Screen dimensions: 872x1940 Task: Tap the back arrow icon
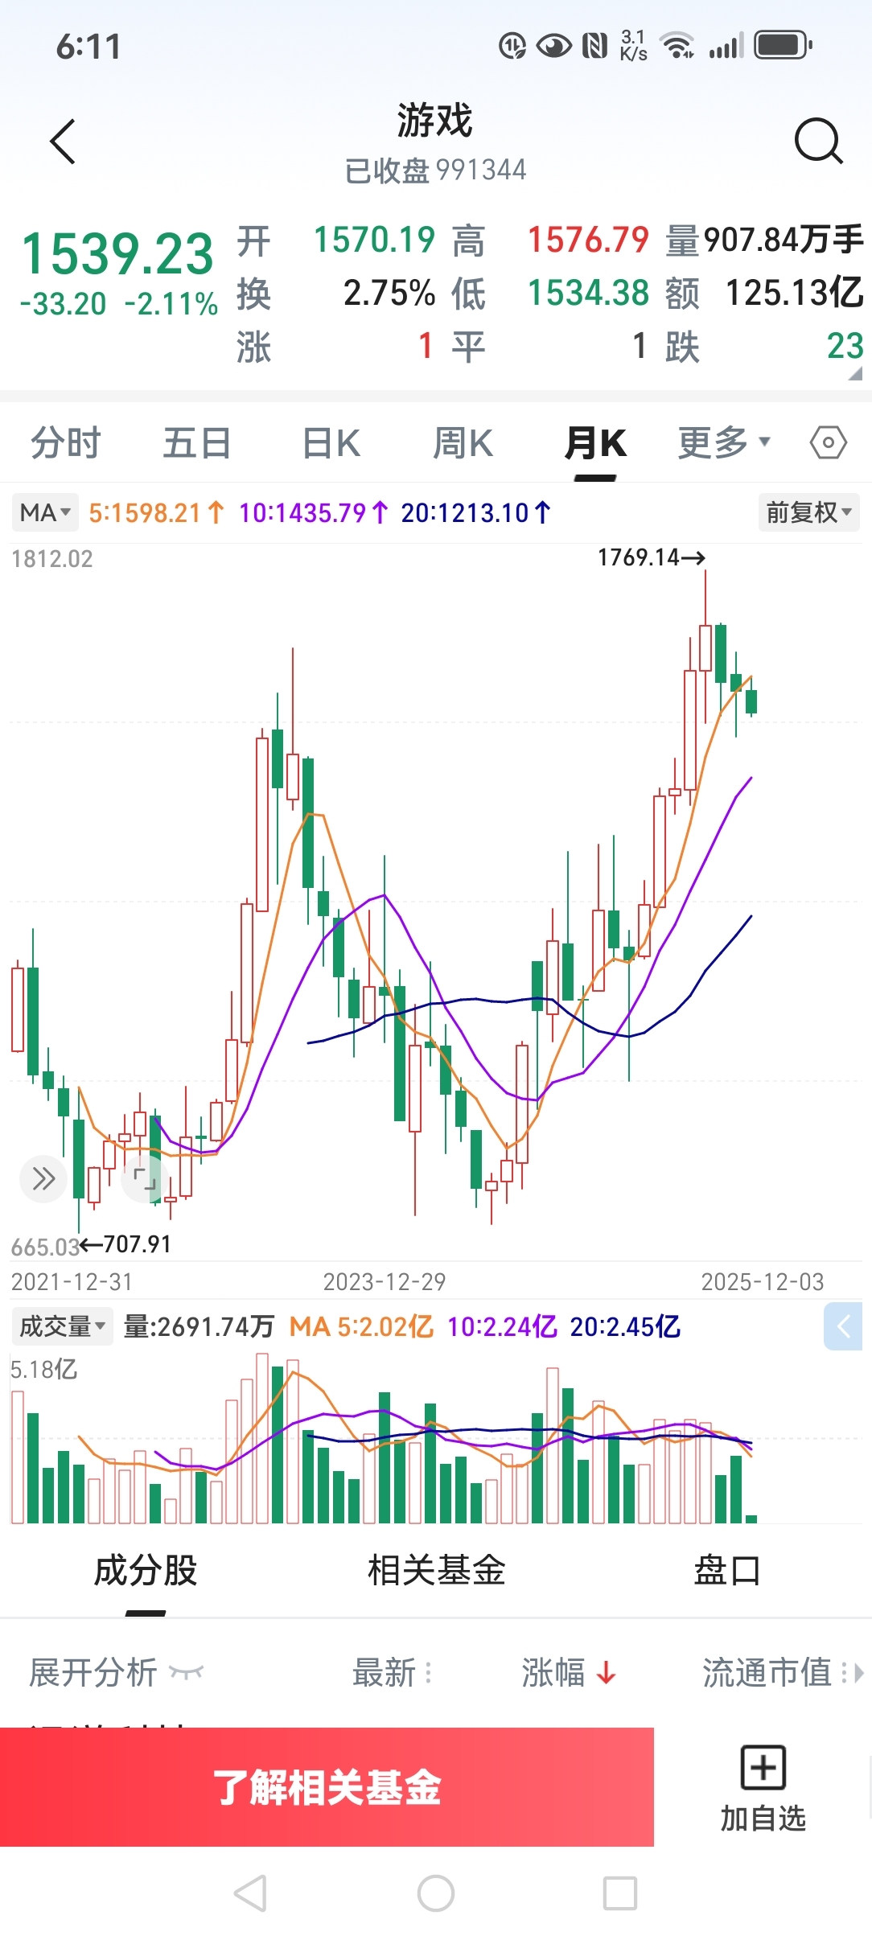click(63, 142)
